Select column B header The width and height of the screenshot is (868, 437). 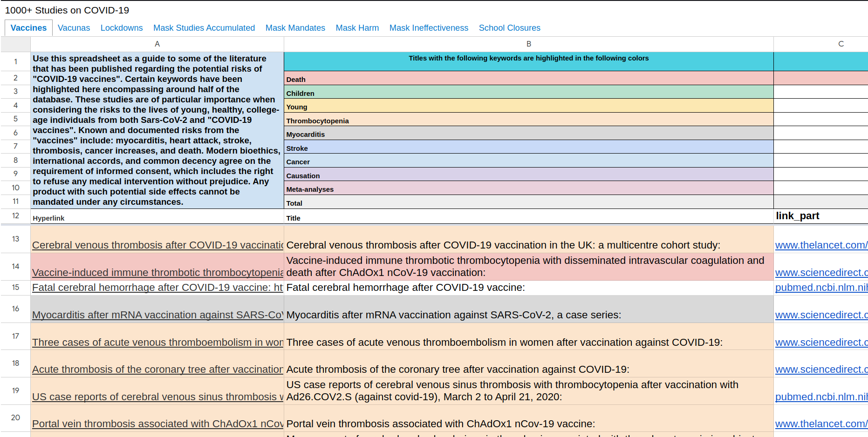tap(529, 44)
